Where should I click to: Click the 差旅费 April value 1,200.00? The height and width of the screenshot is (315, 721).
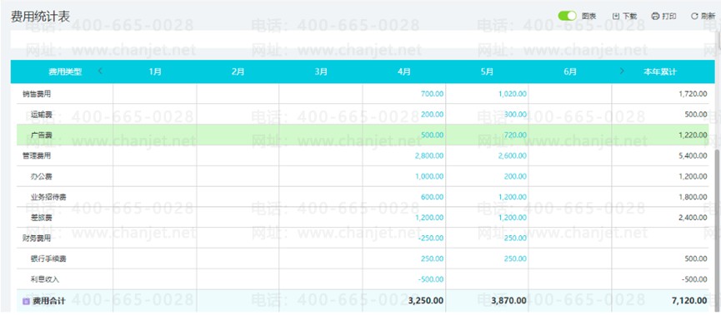point(429,218)
